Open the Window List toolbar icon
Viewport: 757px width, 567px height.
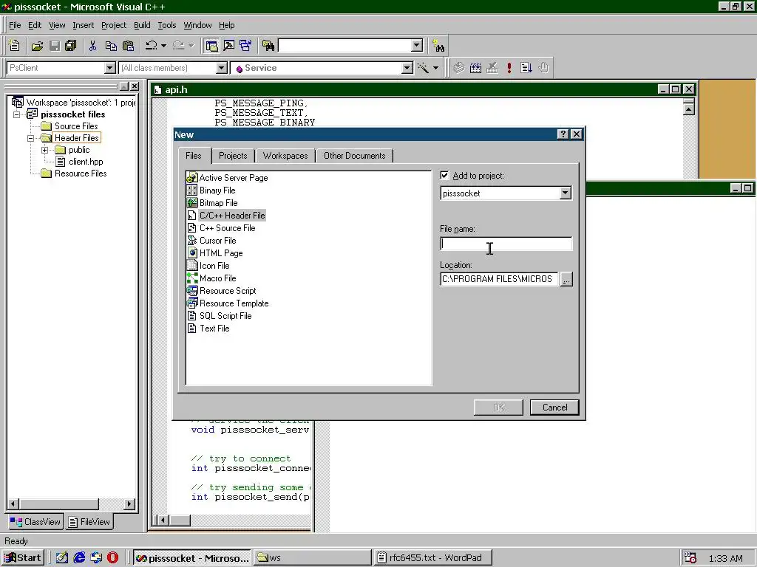(245, 46)
